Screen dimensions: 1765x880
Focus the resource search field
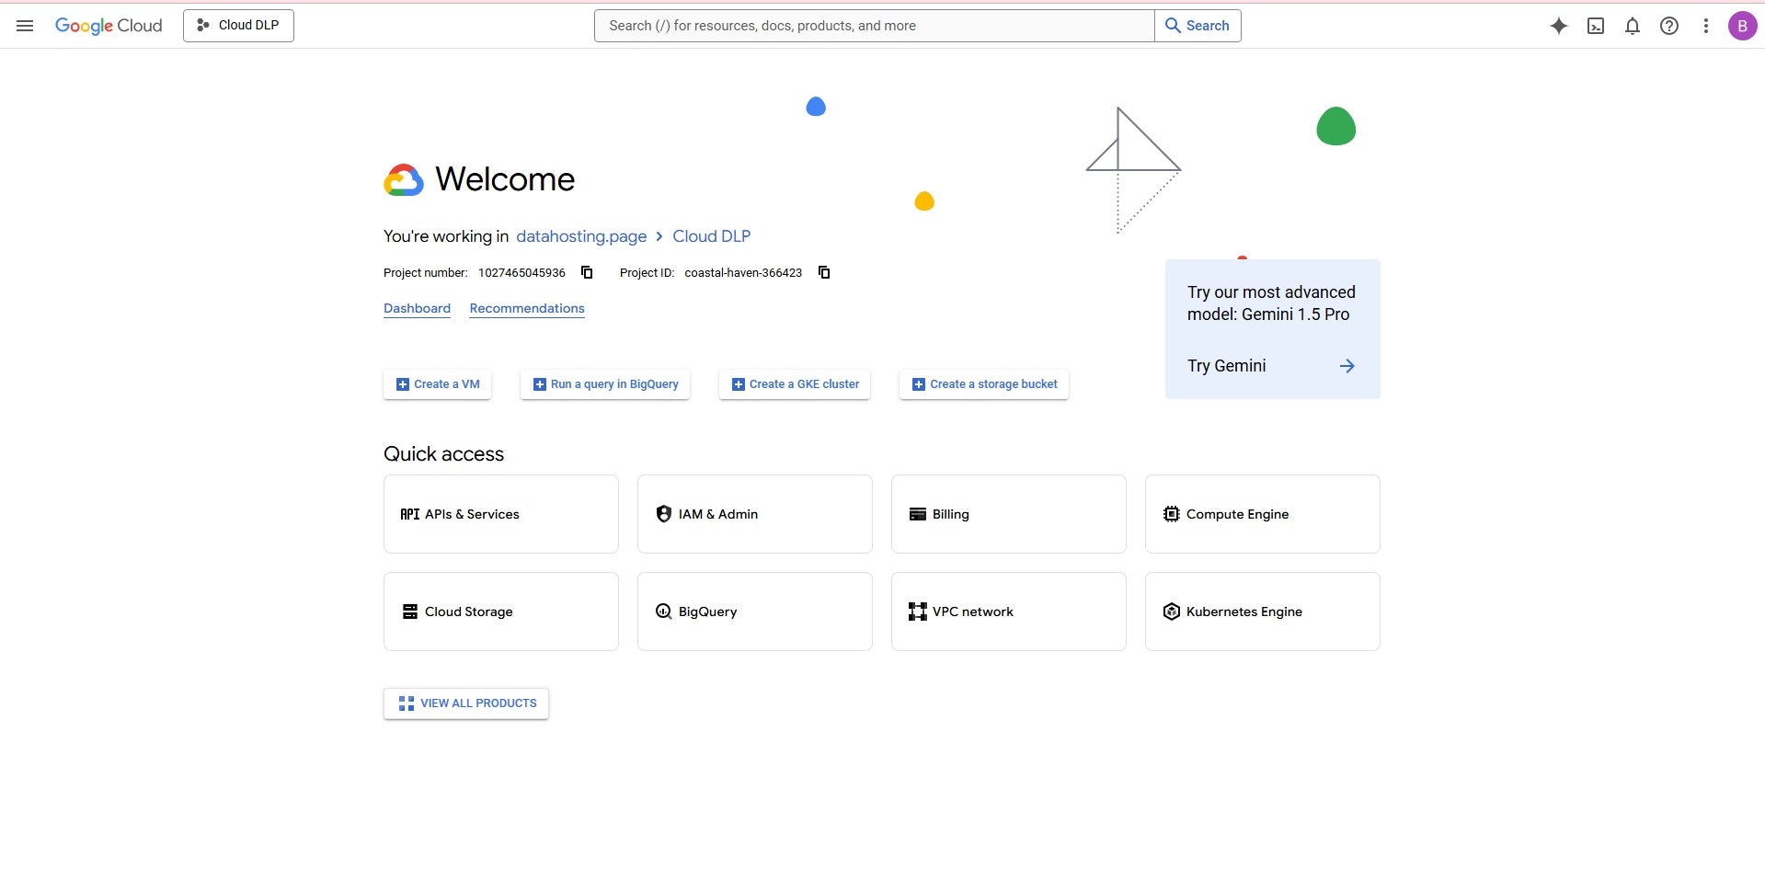pos(874,26)
